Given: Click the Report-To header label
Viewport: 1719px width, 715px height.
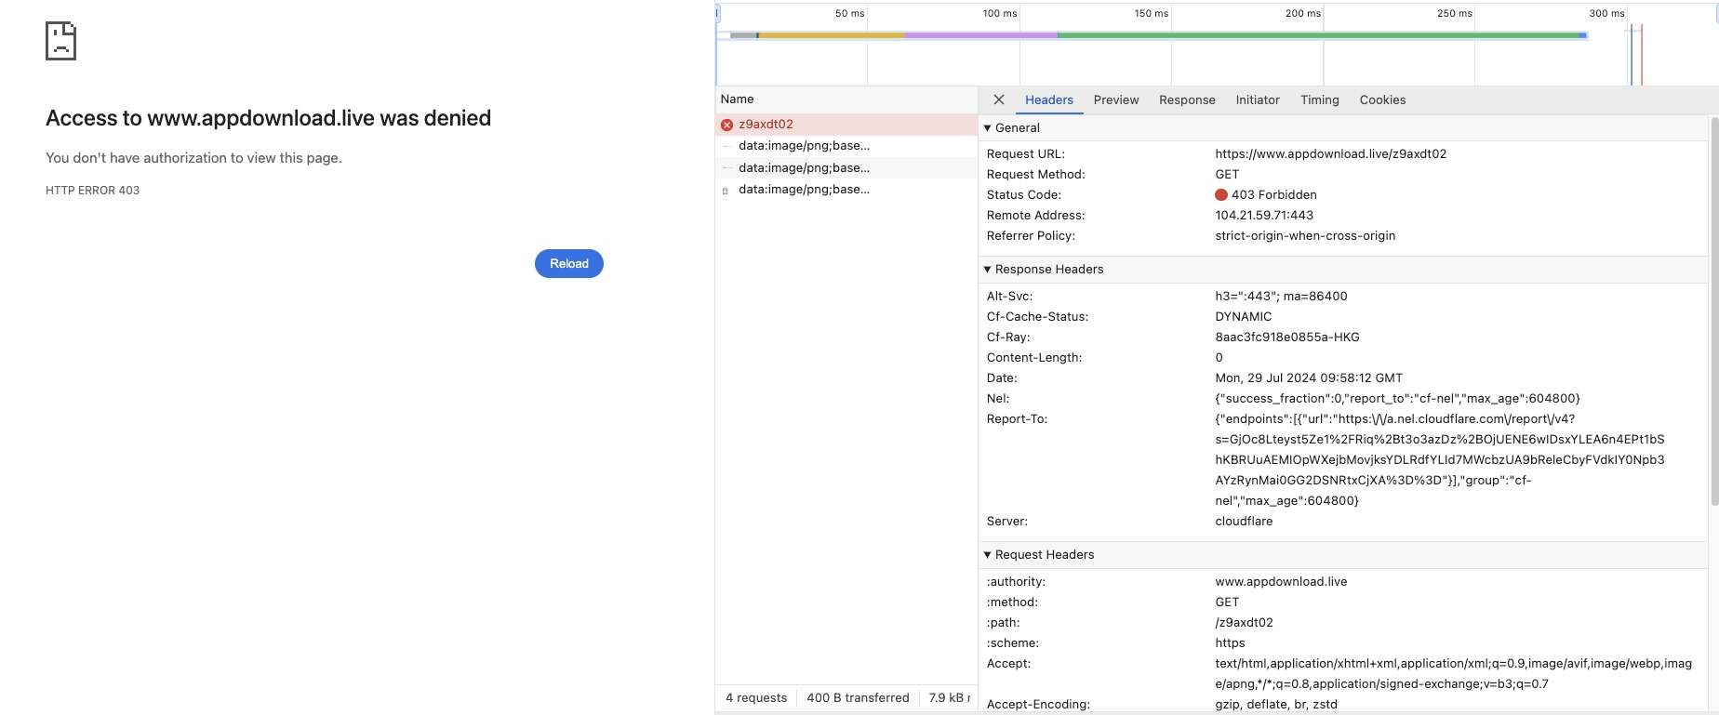Looking at the screenshot, I should click(1018, 419).
